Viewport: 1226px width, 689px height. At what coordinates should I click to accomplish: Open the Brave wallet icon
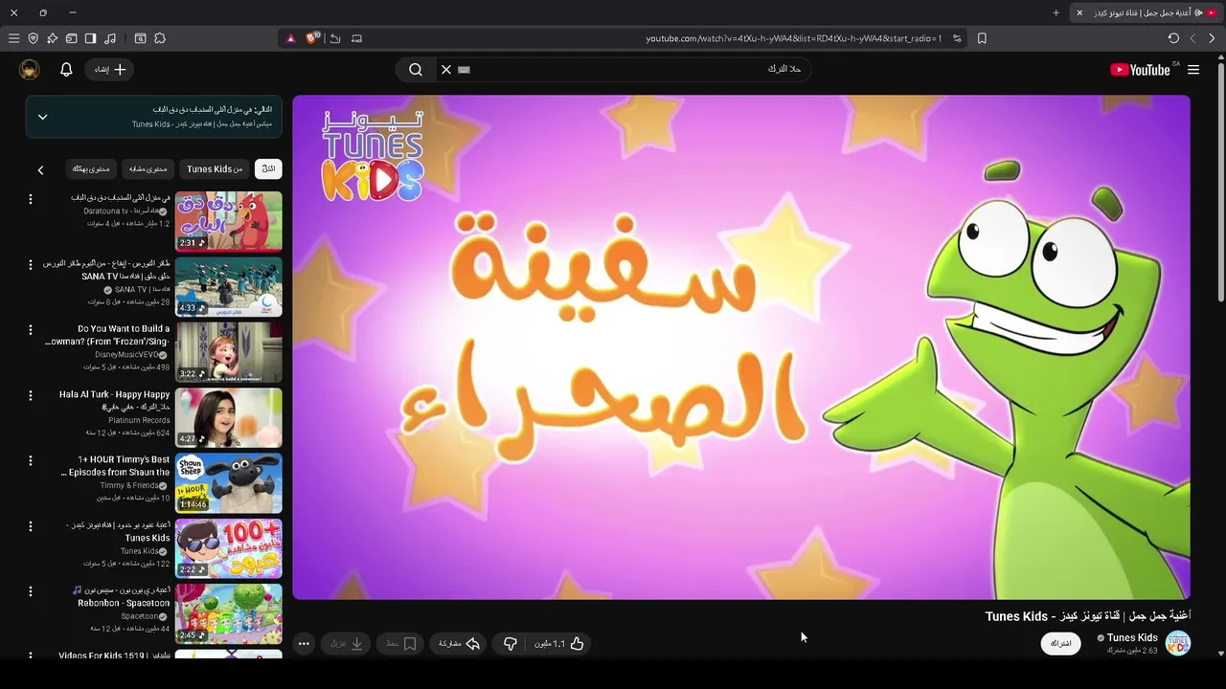point(71,38)
